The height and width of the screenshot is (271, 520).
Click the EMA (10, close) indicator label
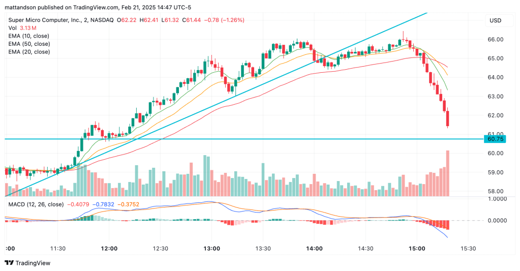[x=28, y=36]
